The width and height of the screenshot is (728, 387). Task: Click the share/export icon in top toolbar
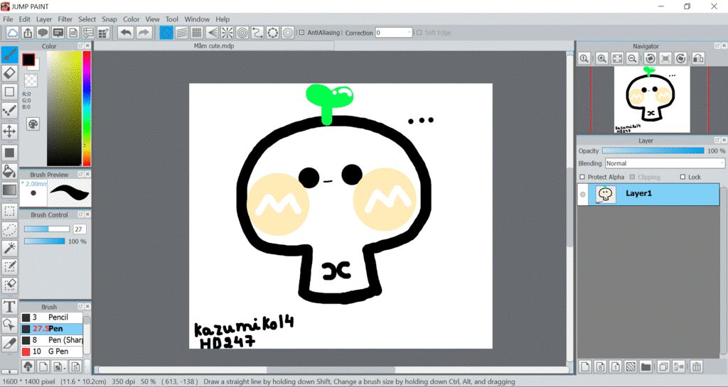pyautogui.click(x=28, y=33)
